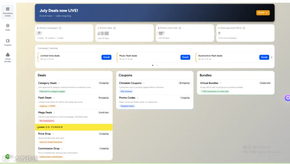The image size is (290, 164).
Task: Click Category Deals 6 ongoing badge
Action: tap(104, 83)
